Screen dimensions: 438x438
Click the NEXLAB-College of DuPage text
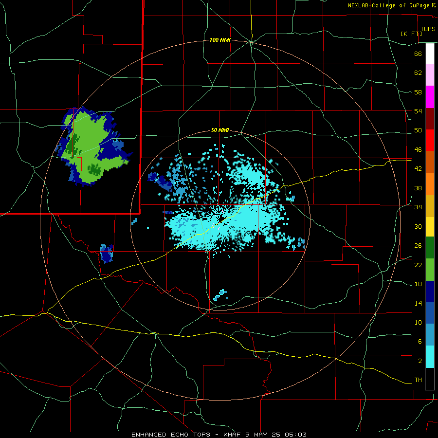pyautogui.click(x=388, y=5)
